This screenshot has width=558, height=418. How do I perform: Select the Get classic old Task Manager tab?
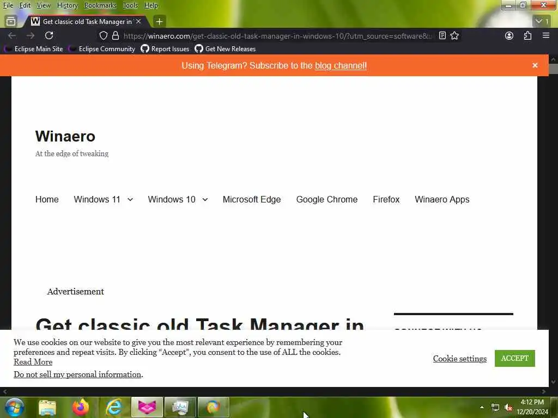pyautogui.click(x=87, y=22)
